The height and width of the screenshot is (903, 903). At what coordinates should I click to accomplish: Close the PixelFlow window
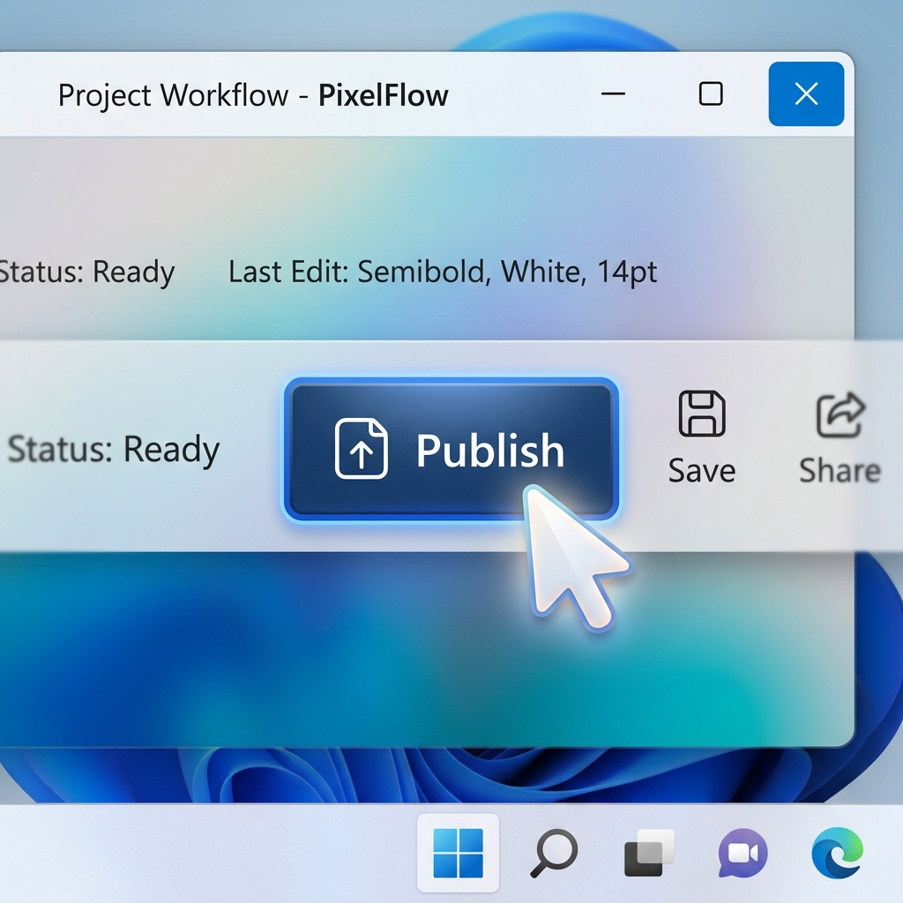click(805, 94)
